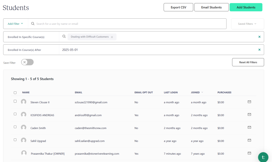272x162 pixels.
Task: Open student Sahil Upgrad name
Action: (x=38, y=141)
